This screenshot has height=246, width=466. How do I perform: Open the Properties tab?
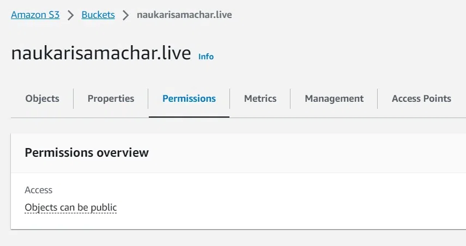(111, 99)
